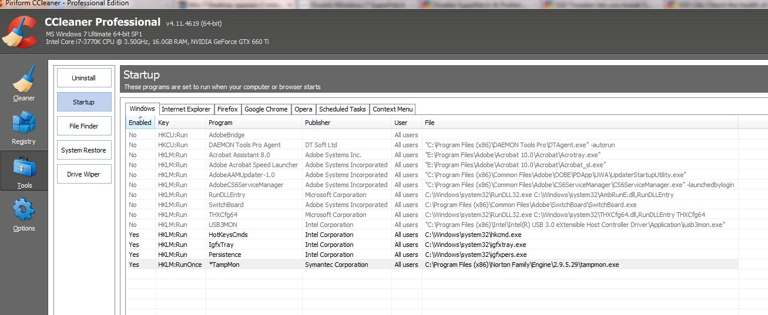The width and height of the screenshot is (768, 315).
Task: Click the Symantec Corporation publisher cell
Action: click(x=336, y=265)
